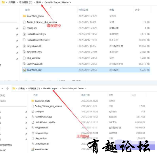Go up one level with the lower window up arrow
Screen dimensions: 157x156
pyautogui.click(x=7, y=88)
